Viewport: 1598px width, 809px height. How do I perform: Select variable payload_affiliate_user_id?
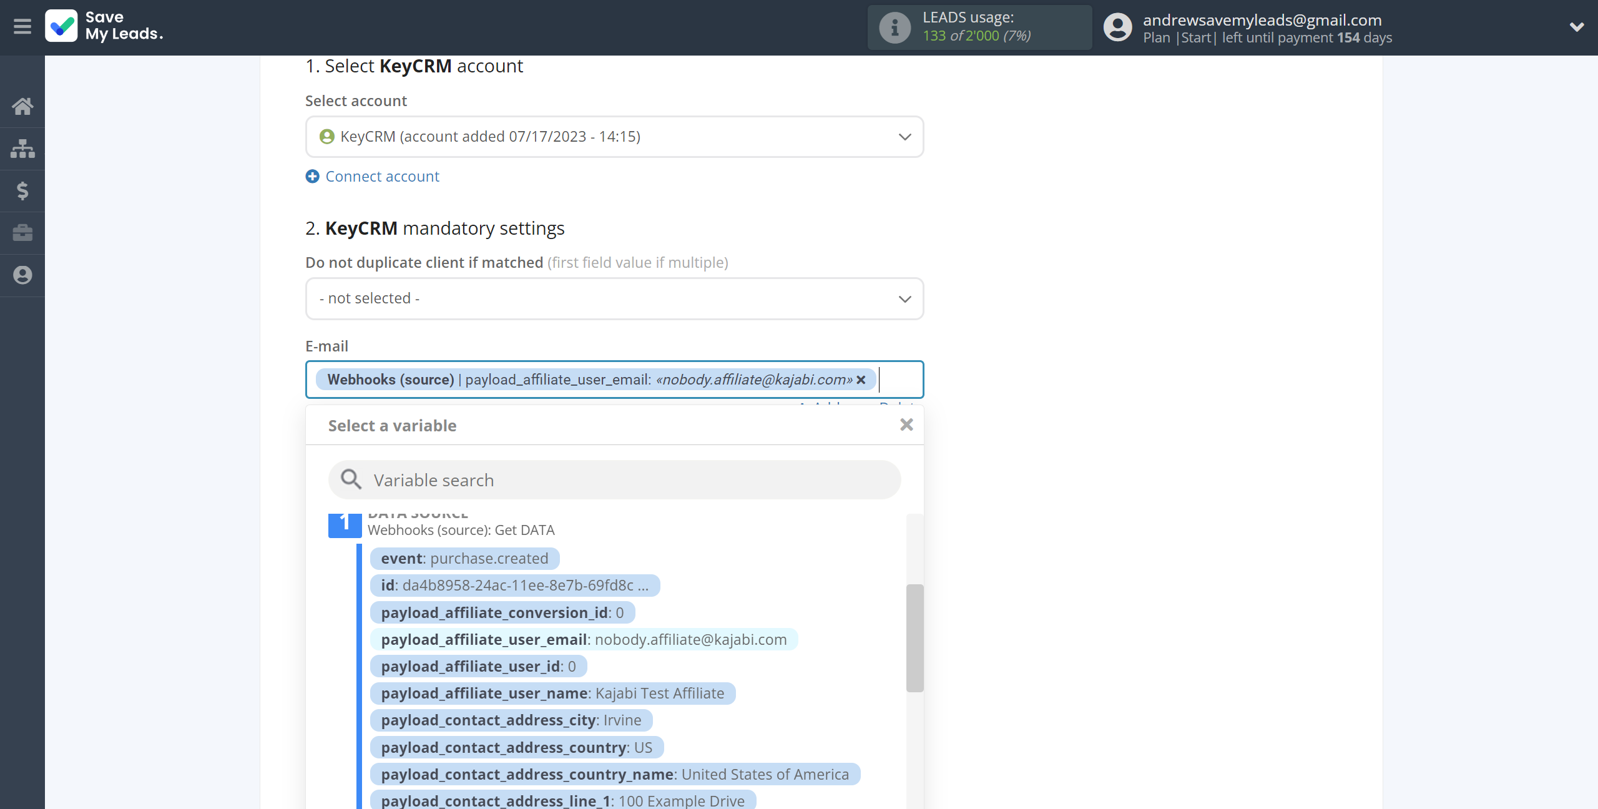click(x=478, y=666)
